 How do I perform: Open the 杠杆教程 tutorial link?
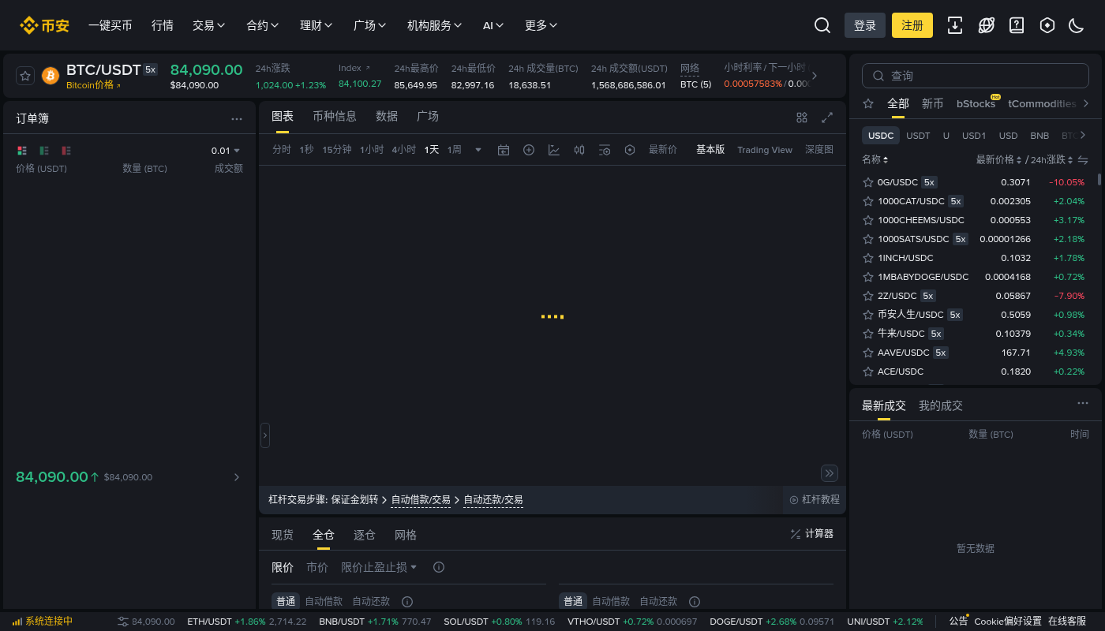[x=815, y=499]
